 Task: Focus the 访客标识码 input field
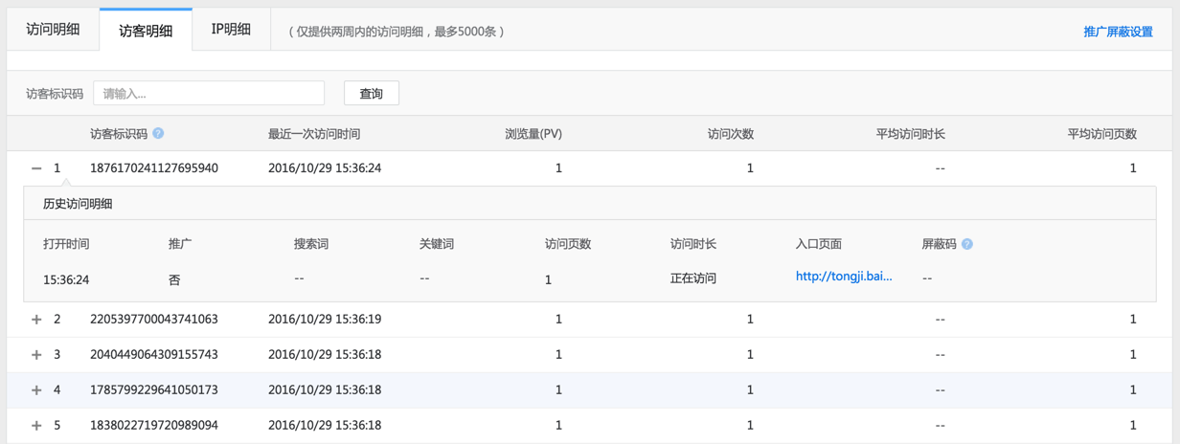[x=209, y=93]
